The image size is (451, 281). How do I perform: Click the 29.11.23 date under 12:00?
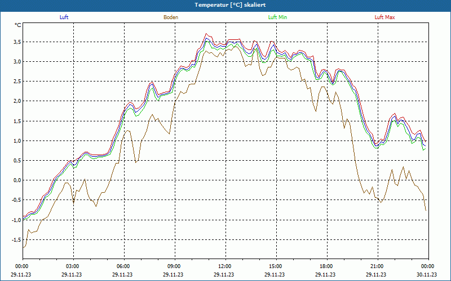224,274
